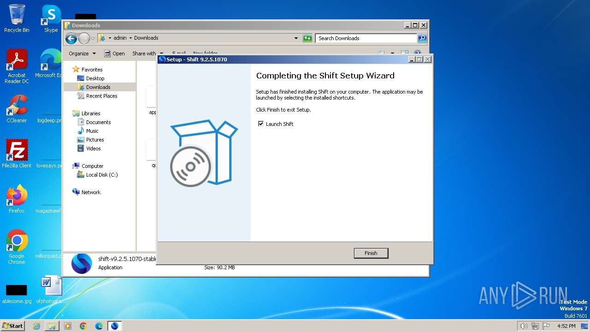This screenshot has width=590, height=332.
Task: Open Microsoft Edge desktop shortcut
Action: (x=51, y=64)
